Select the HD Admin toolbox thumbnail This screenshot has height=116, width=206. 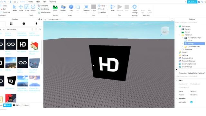23,44
